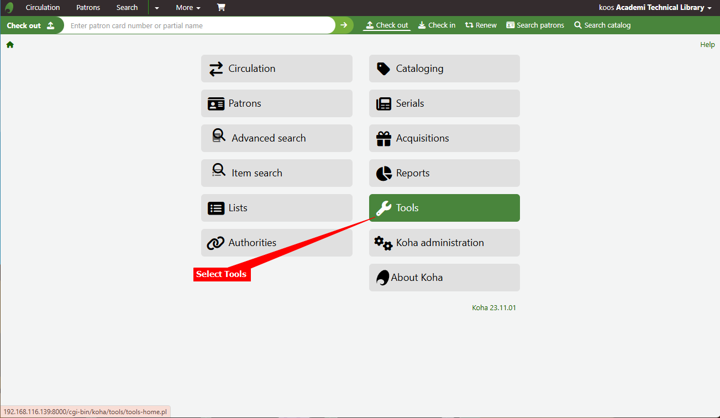Open Circulation in the top menu bar
The height and width of the screenshot is (418, 720).
point(43,8)
